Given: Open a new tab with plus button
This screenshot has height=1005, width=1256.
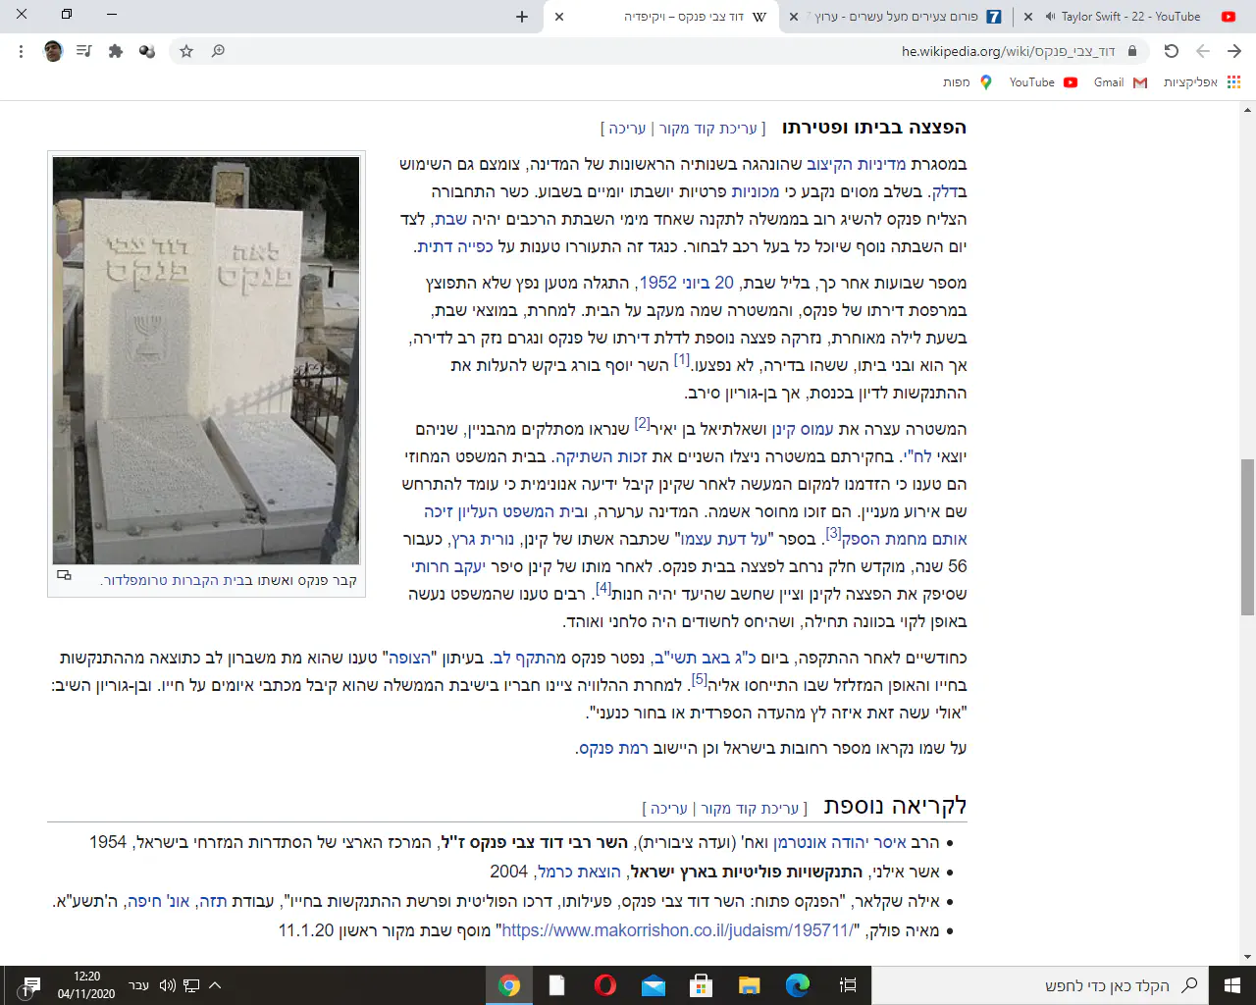Looking at the screenshot, I should tap(522, 17).
